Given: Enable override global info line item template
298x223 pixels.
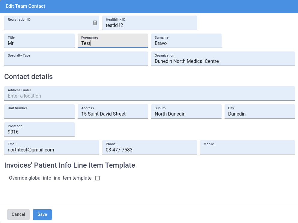Looking at the screenshot, I should coord(97,178).
